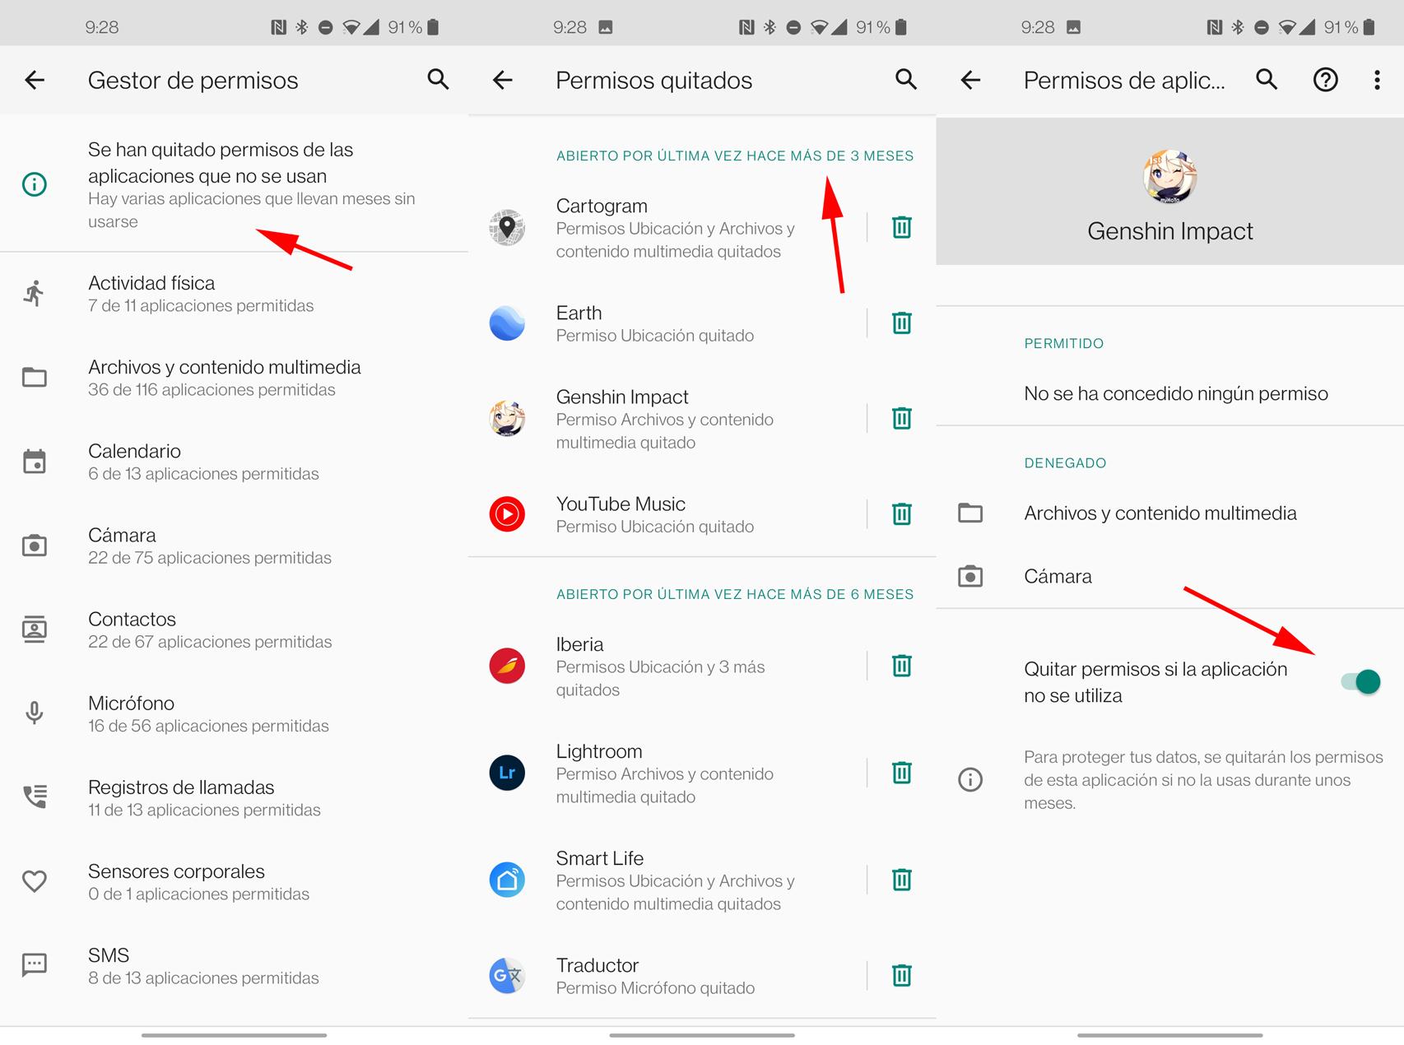Open the help icon in Permisos de aplicación
The width and height of the screenshot is (1404, 1045).
(x=1325, y=80)
